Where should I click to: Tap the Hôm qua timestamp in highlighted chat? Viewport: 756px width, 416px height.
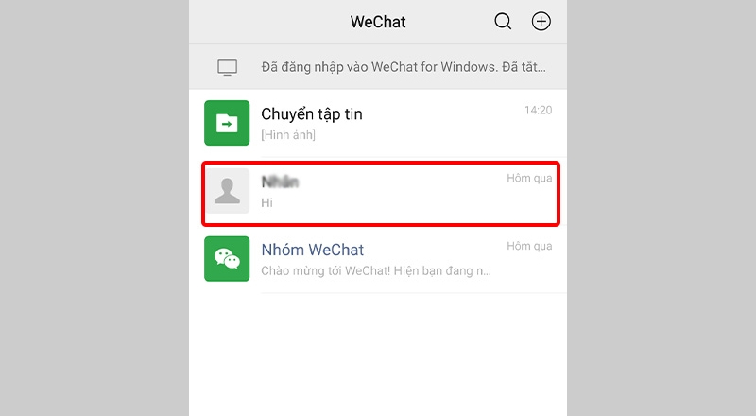[x=529, y=178]
